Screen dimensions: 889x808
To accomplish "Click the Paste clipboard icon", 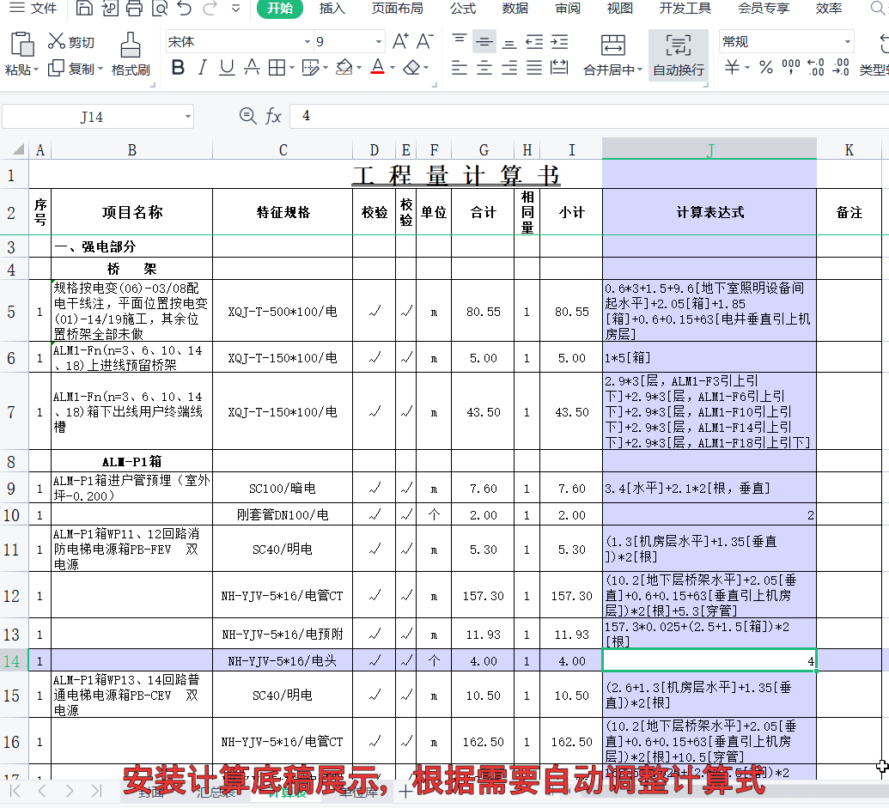I will (x=22, y=45).
